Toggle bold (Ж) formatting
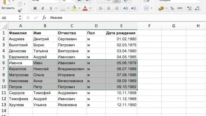 pyautogui.click(x=35, y=8)
